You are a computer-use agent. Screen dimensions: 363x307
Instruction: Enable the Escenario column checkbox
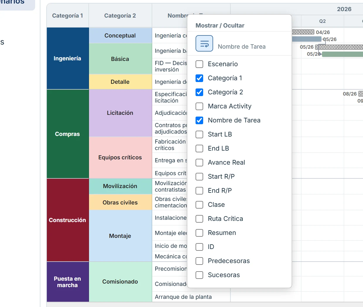pyautogui.click(x=199, y=64)
